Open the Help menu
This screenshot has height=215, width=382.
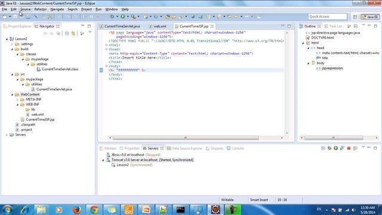click(x=125, y=10)
